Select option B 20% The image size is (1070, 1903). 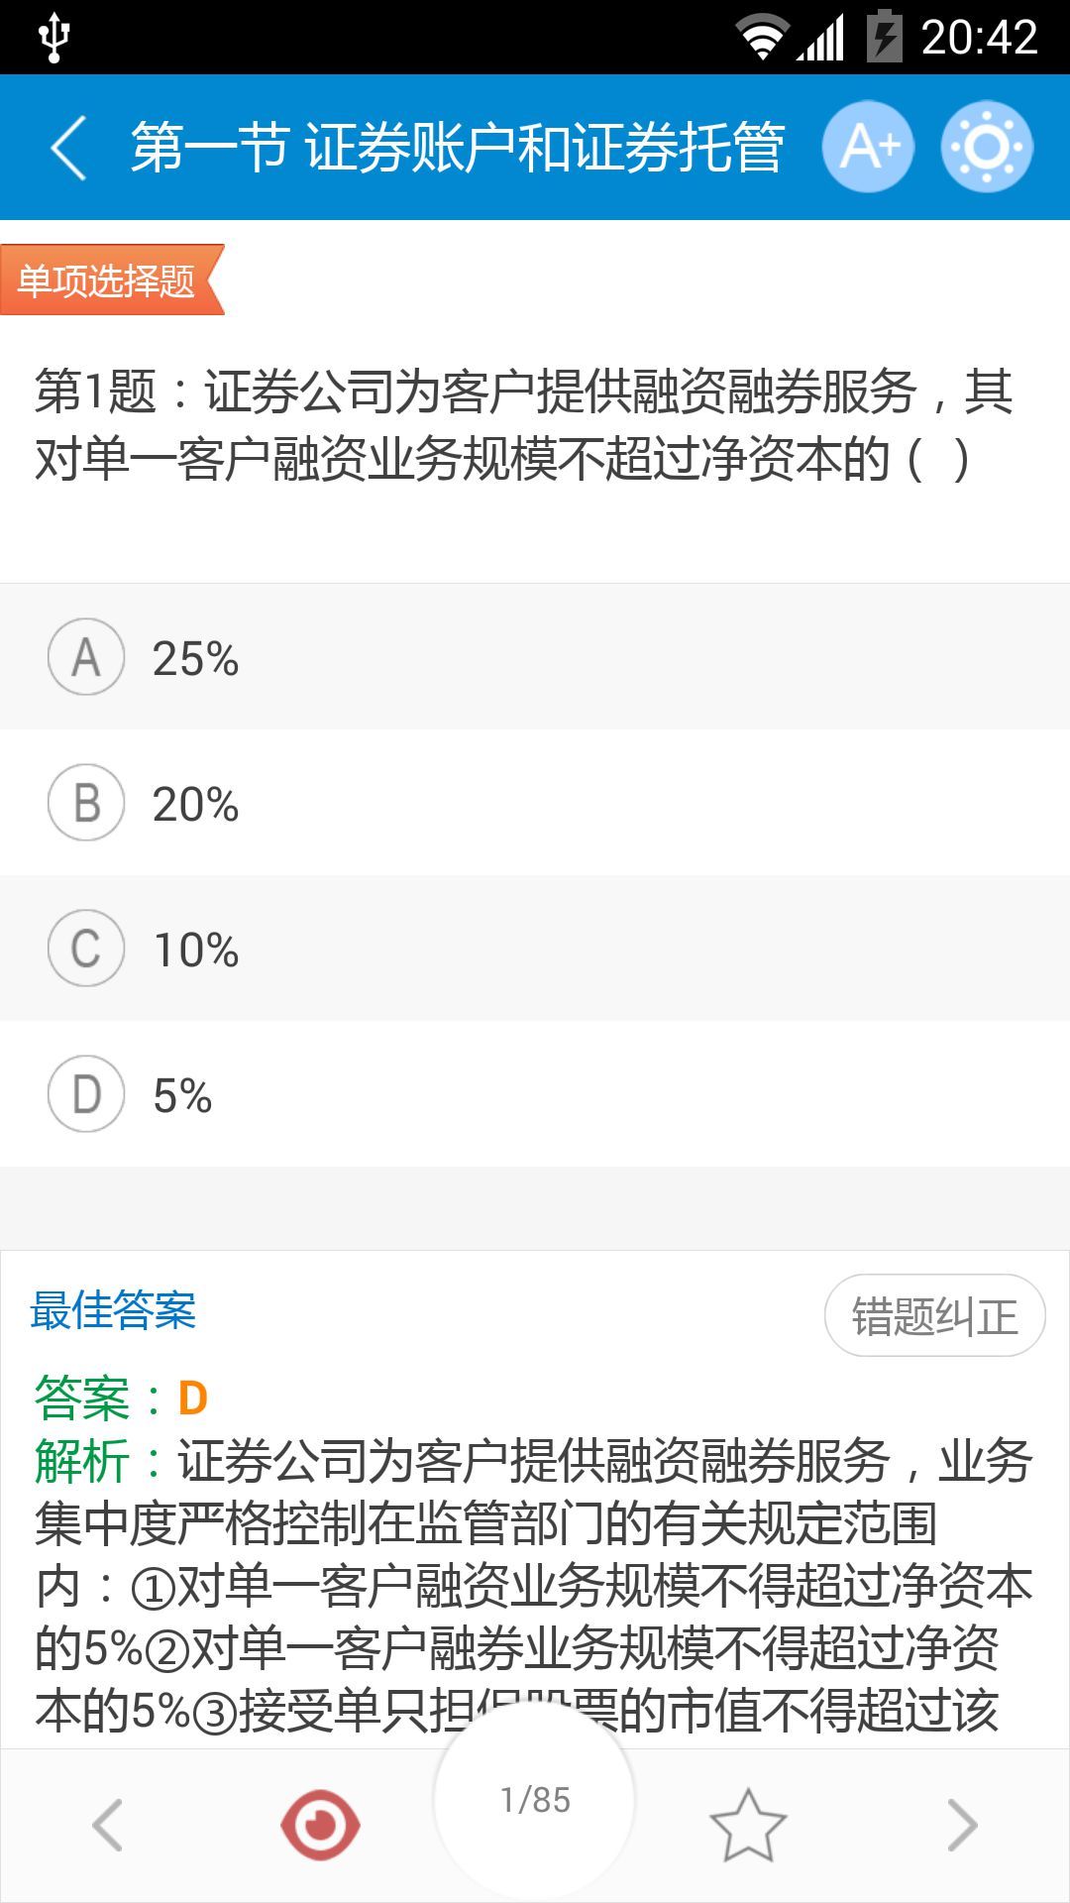(x=535, y=803)
